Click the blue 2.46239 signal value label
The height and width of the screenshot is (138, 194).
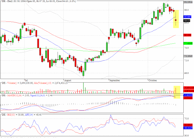click(x=188, y=95)
